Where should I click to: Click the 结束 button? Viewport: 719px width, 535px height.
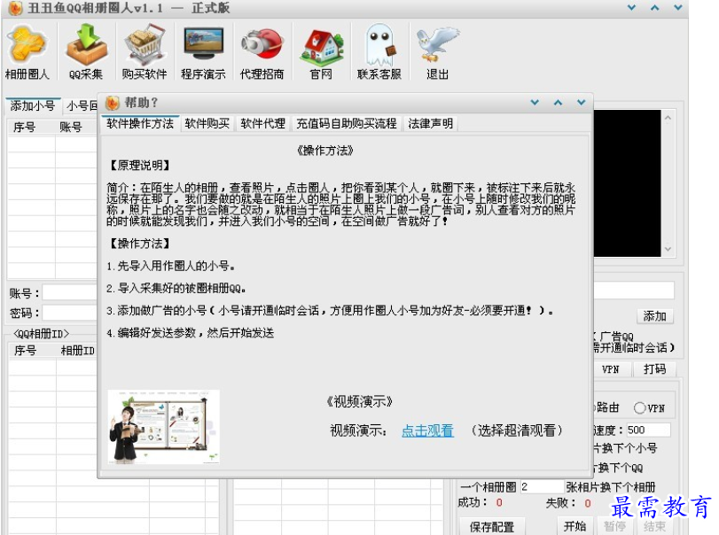(654, 526)
